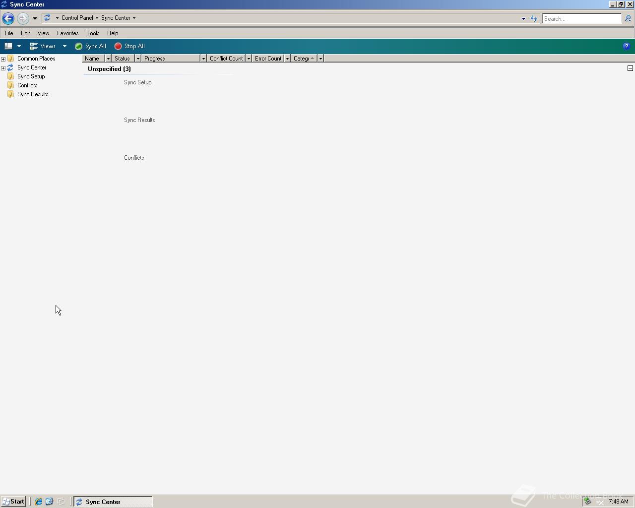This screenshot has width=635, height=508.
Task: Open the Category column filter dropdown
Action: (320, 59)
